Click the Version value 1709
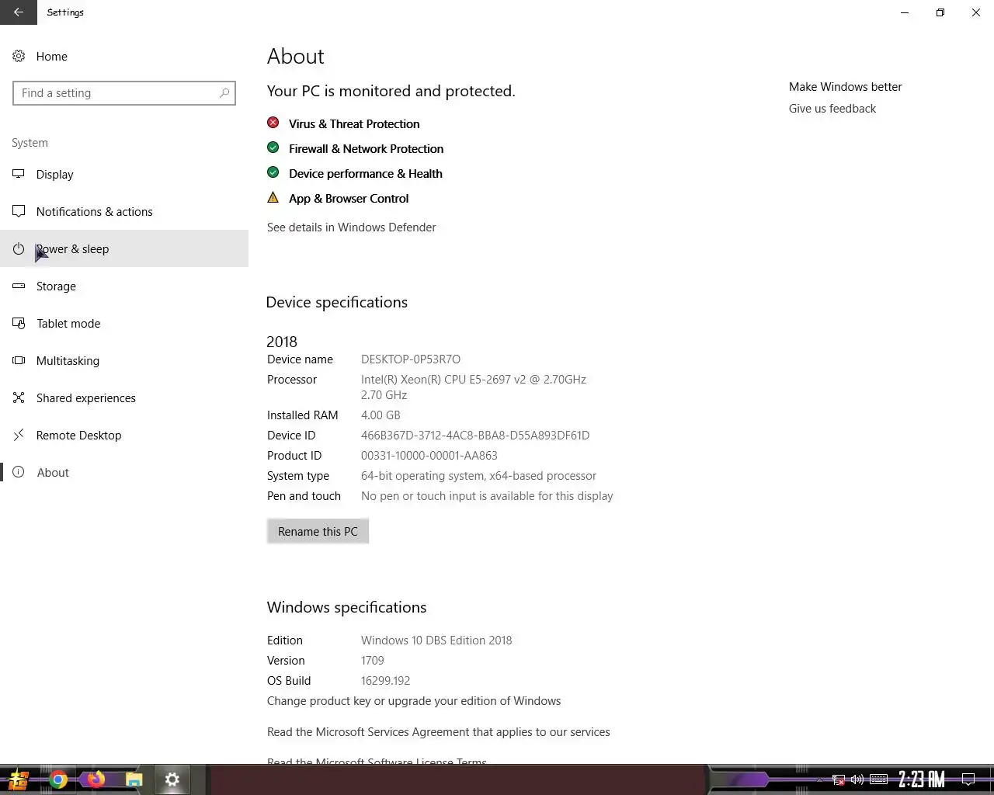Viewport: 994px width, 795px height. (x=373, y=661)
